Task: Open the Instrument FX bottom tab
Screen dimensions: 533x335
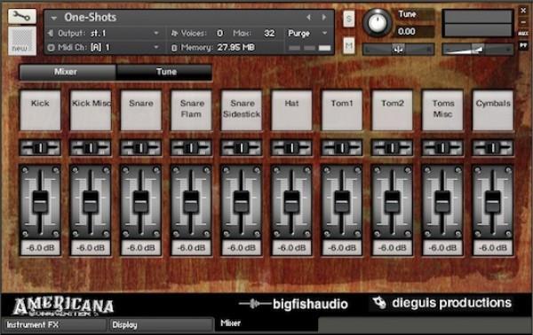Action: 54,325
